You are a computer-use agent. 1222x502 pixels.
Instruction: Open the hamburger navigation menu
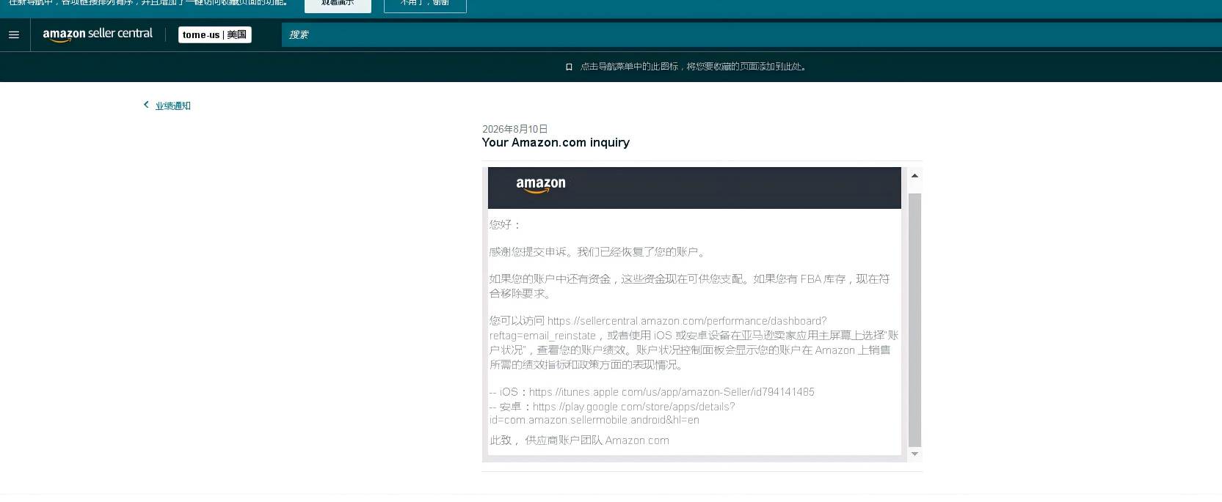tap(14, 35)
